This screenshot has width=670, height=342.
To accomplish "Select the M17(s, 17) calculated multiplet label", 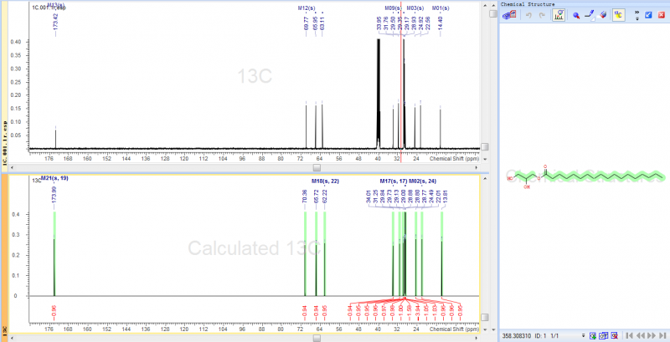I will [394, 181].
